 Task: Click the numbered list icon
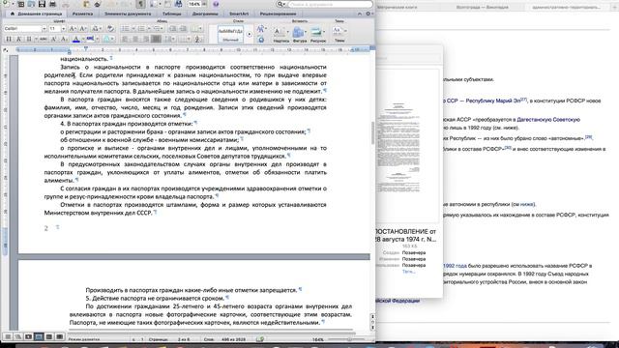click(141, 29)
